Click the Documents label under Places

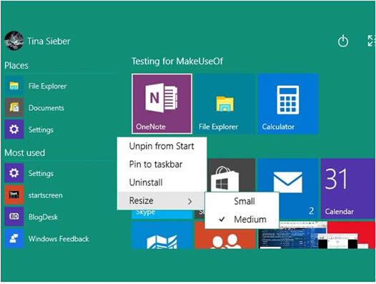tap(46, 108)
